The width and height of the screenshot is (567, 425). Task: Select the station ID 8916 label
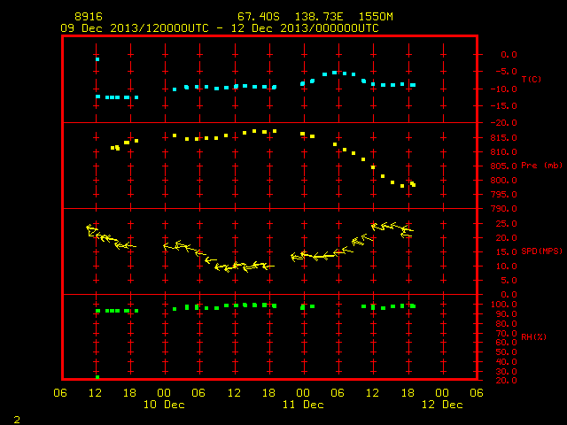[x=89, y=17]
